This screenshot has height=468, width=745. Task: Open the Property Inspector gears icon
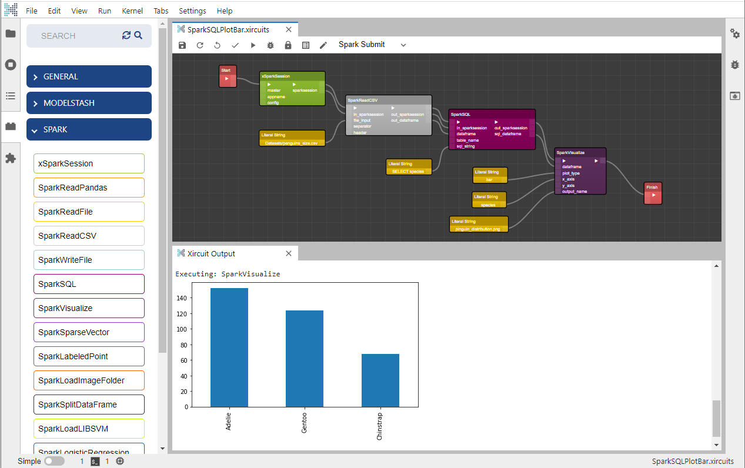[x=734, y=34]
